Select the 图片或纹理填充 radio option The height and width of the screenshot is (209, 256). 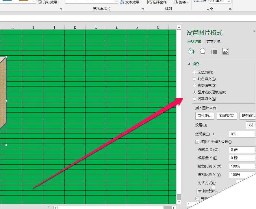(x=194, y=92)
